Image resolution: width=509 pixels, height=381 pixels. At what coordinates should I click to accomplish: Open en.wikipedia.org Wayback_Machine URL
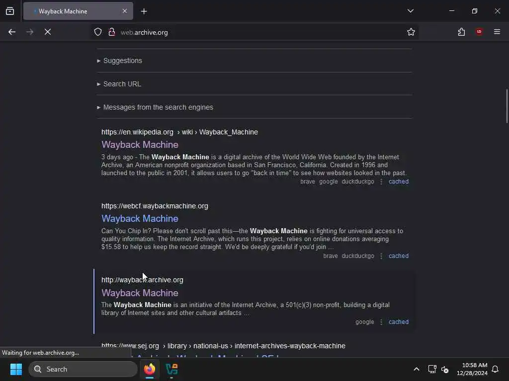click(x=179, y=132)
